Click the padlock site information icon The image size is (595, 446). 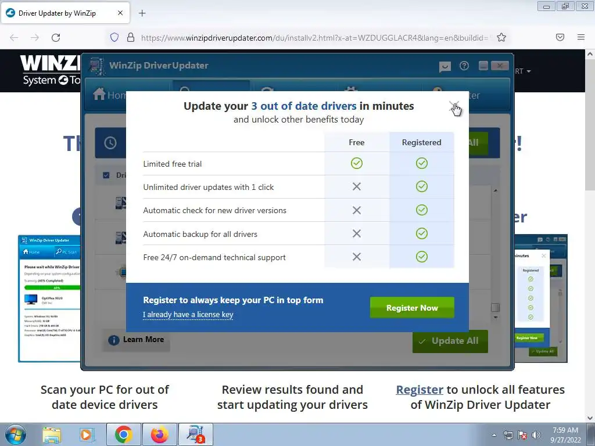(x=131, y=38)
